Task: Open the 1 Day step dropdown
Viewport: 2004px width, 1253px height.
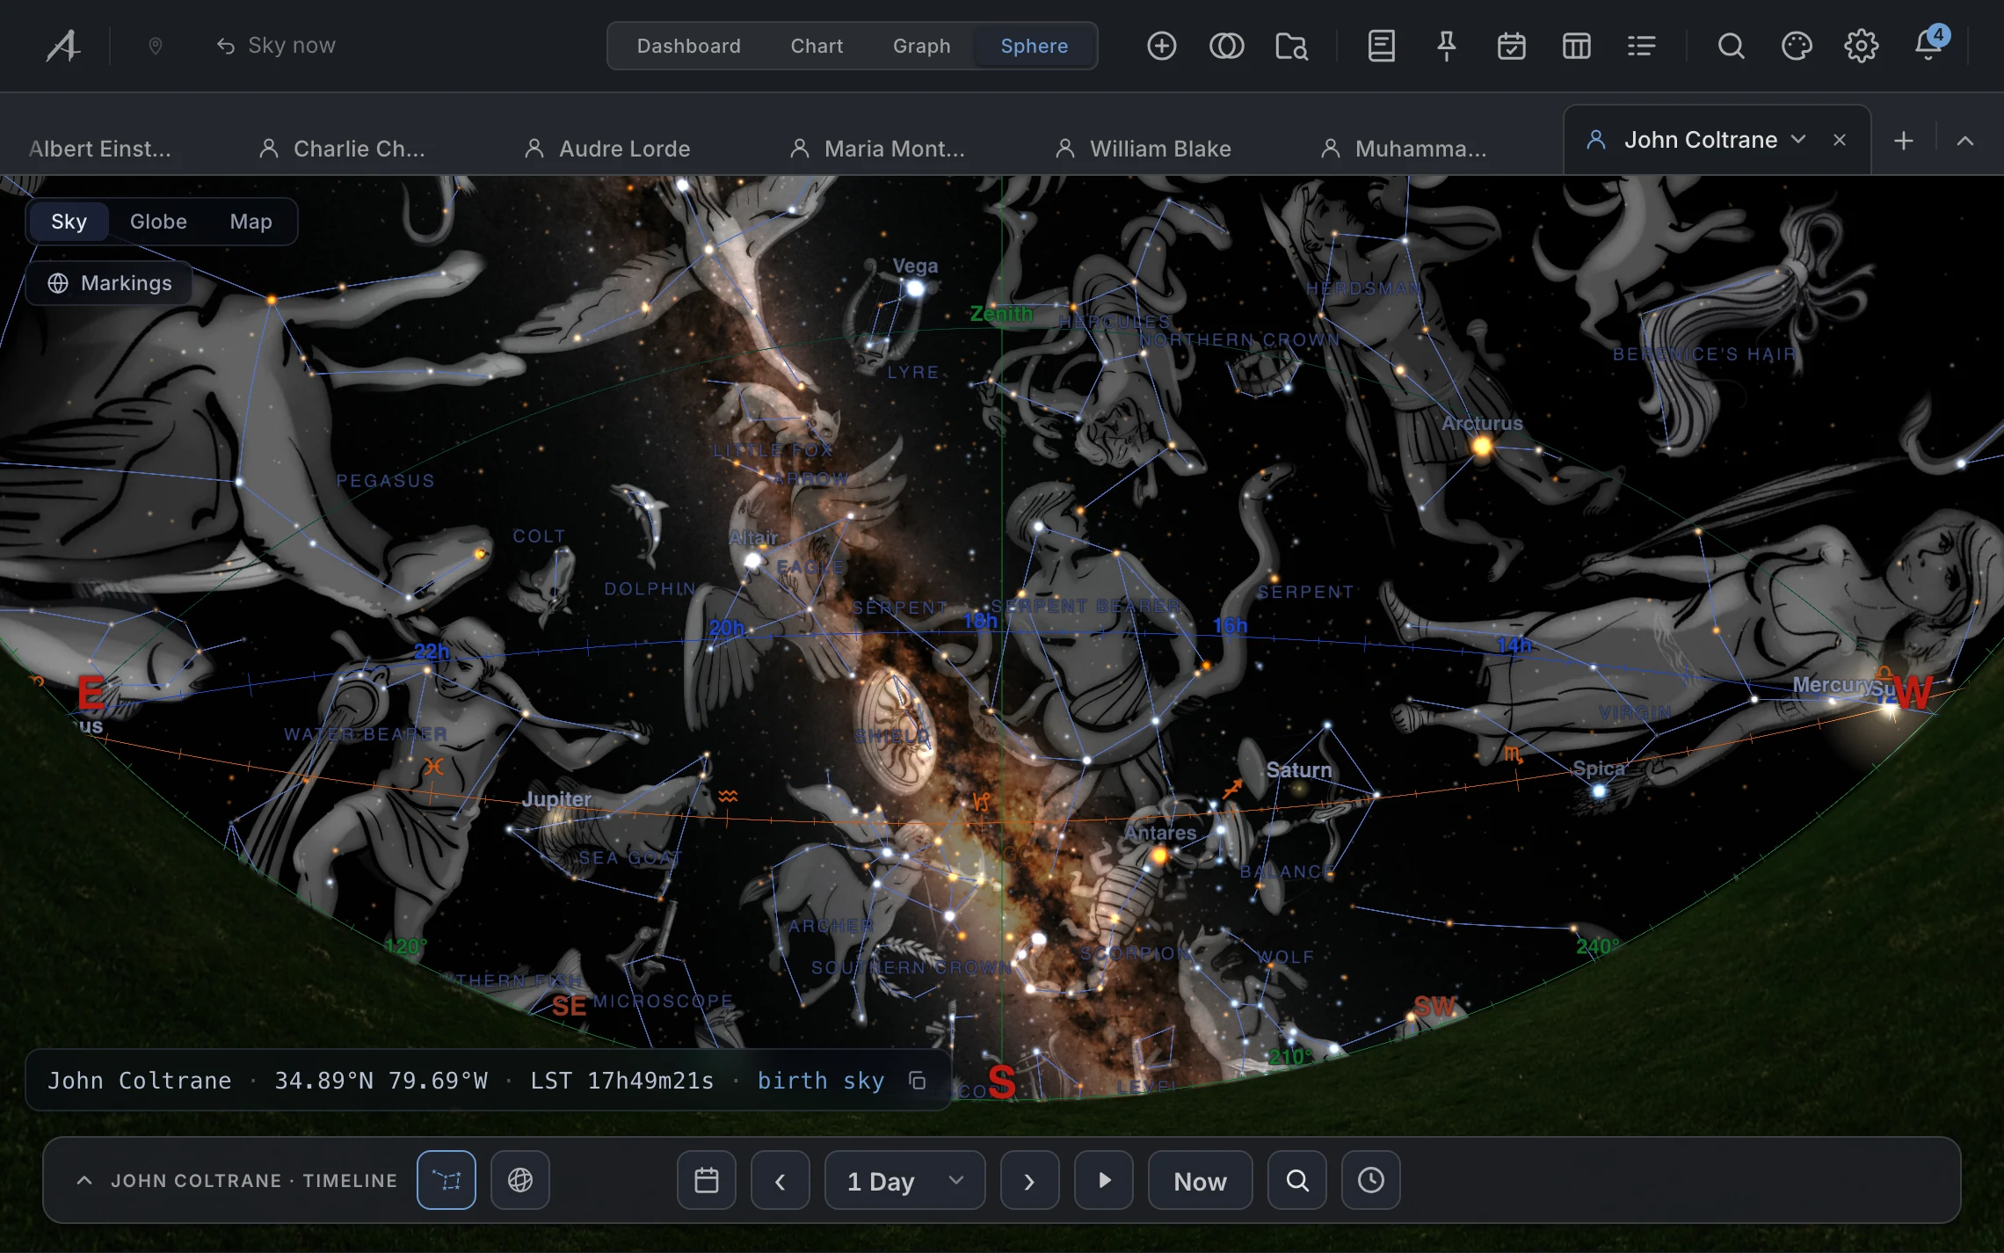Action: [x=905, y=1180]
